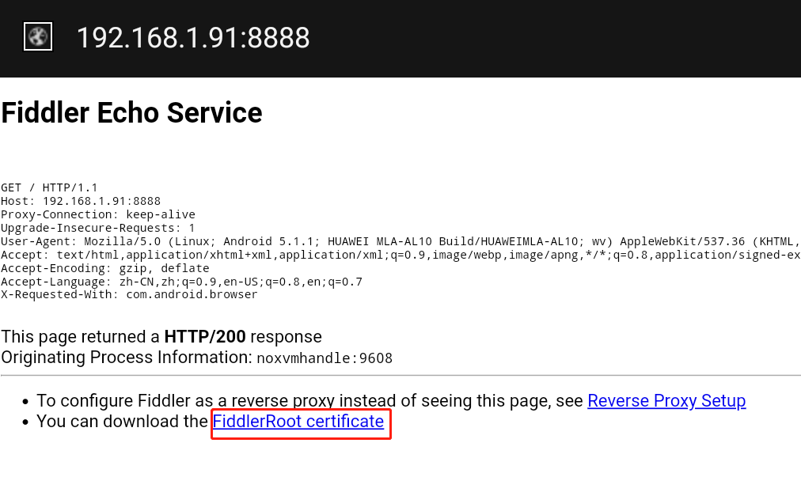Image resolution: width=801 pixels, height=477 pixels.
Task: Open the Reverse Proxy Setup link
Action: point(666,401)
